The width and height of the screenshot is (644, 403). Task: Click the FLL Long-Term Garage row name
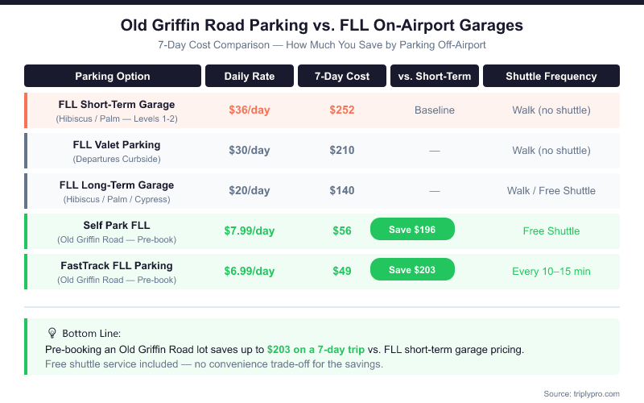117,185
